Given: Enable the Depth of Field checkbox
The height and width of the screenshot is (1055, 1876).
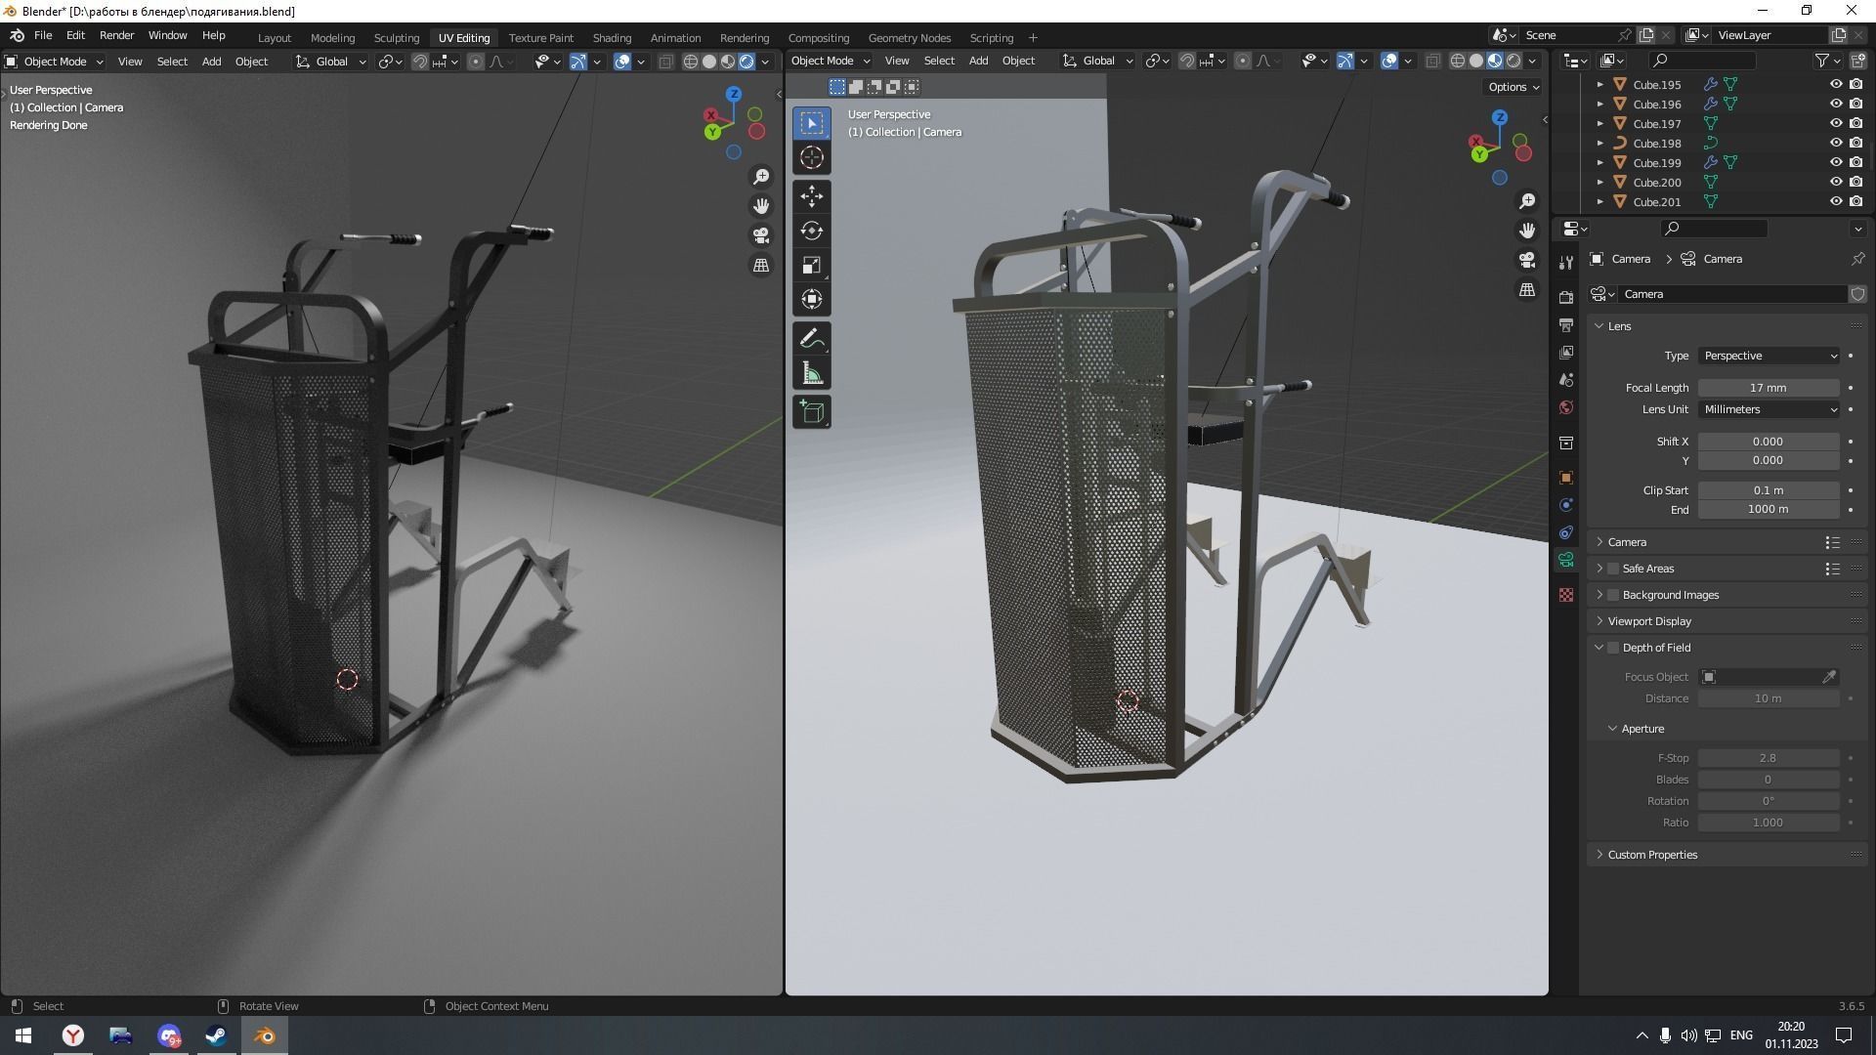Looking at the screenshot, I should (1613, 648).
